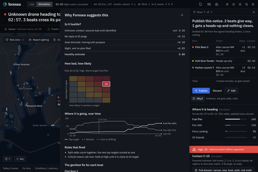Click the scroll log icon in top bar

tap(246, 4)
